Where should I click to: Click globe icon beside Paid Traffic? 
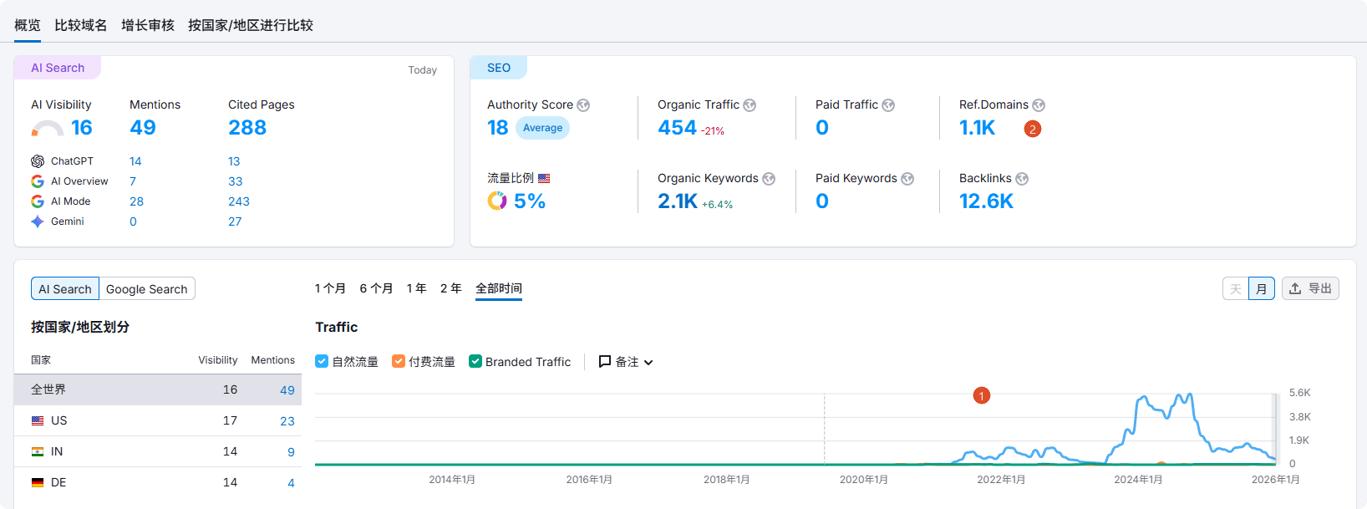(x=888, y=105)
